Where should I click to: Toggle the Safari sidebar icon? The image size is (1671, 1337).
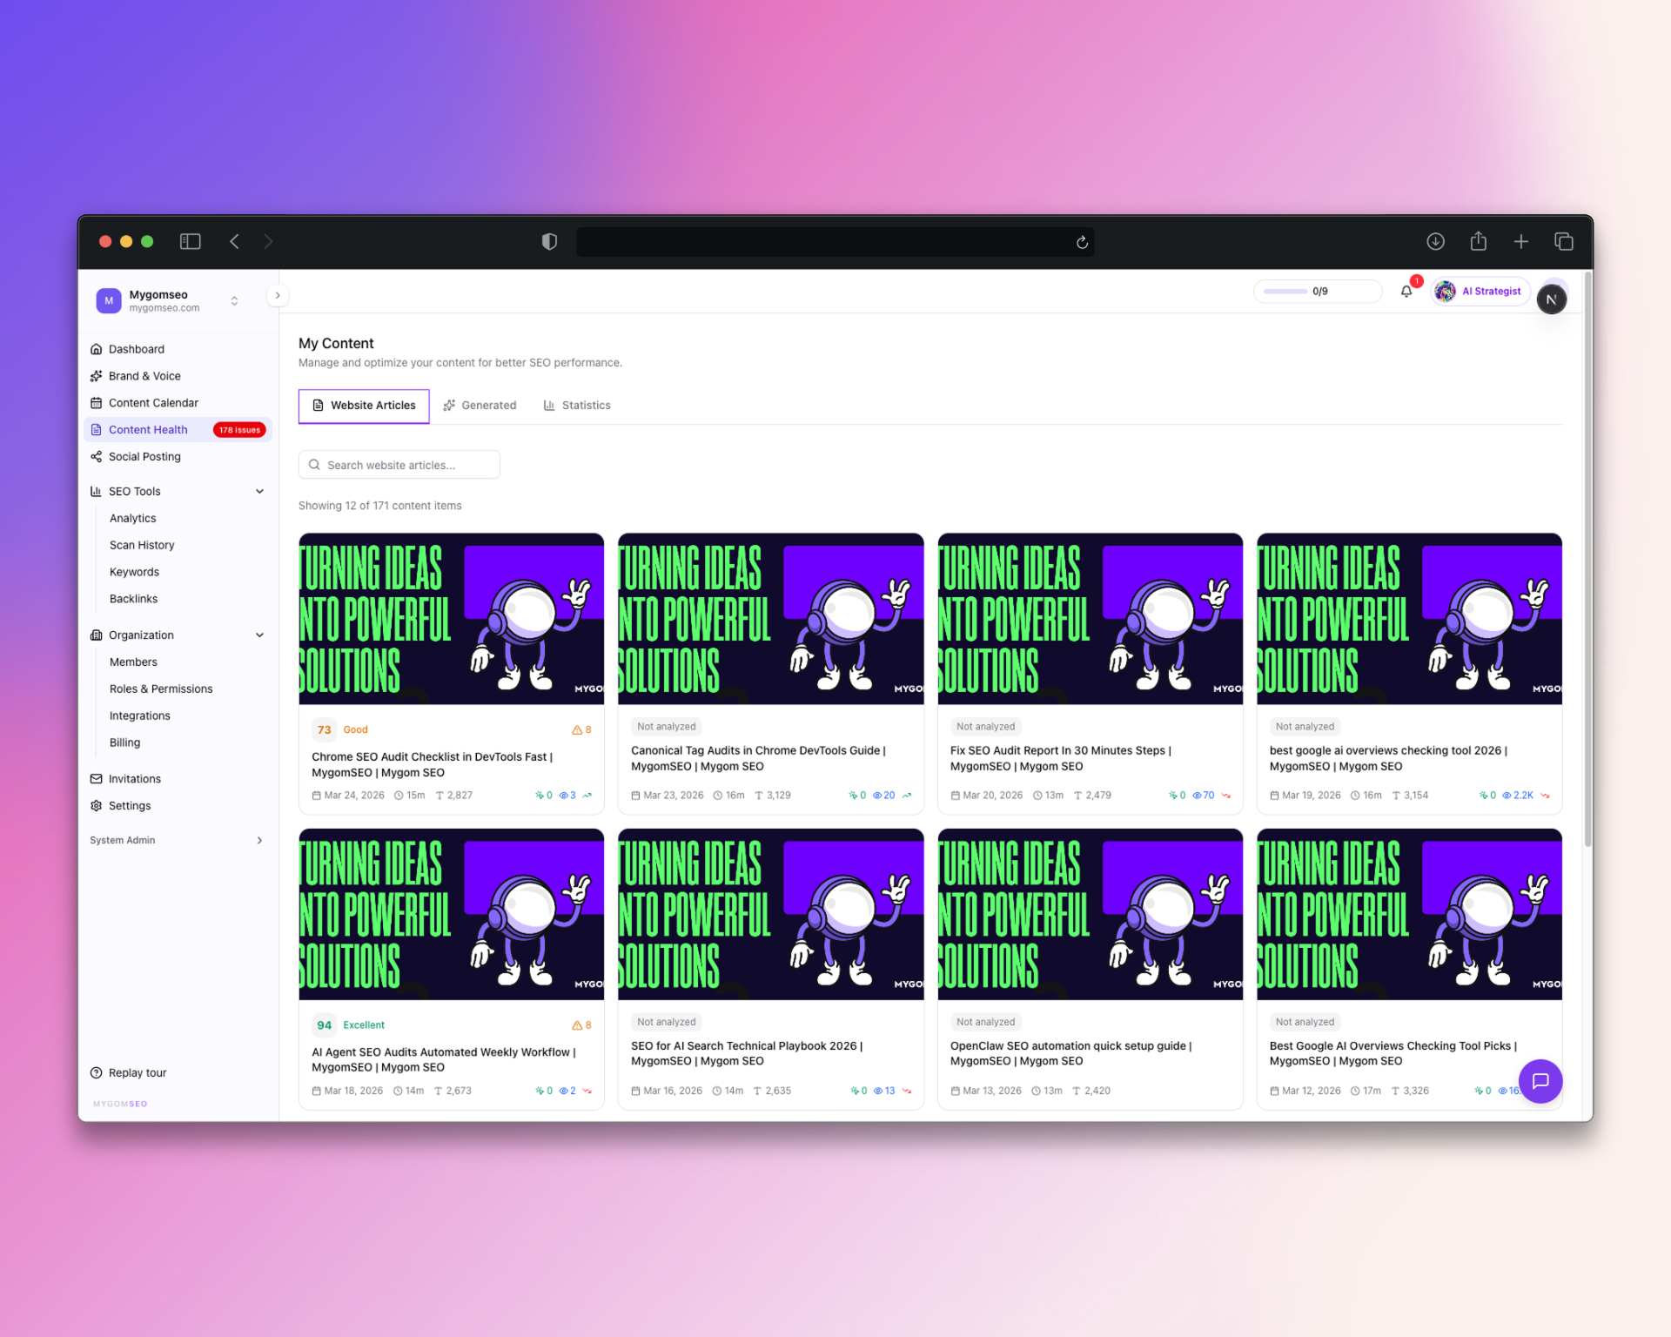(x=190, y=241)
